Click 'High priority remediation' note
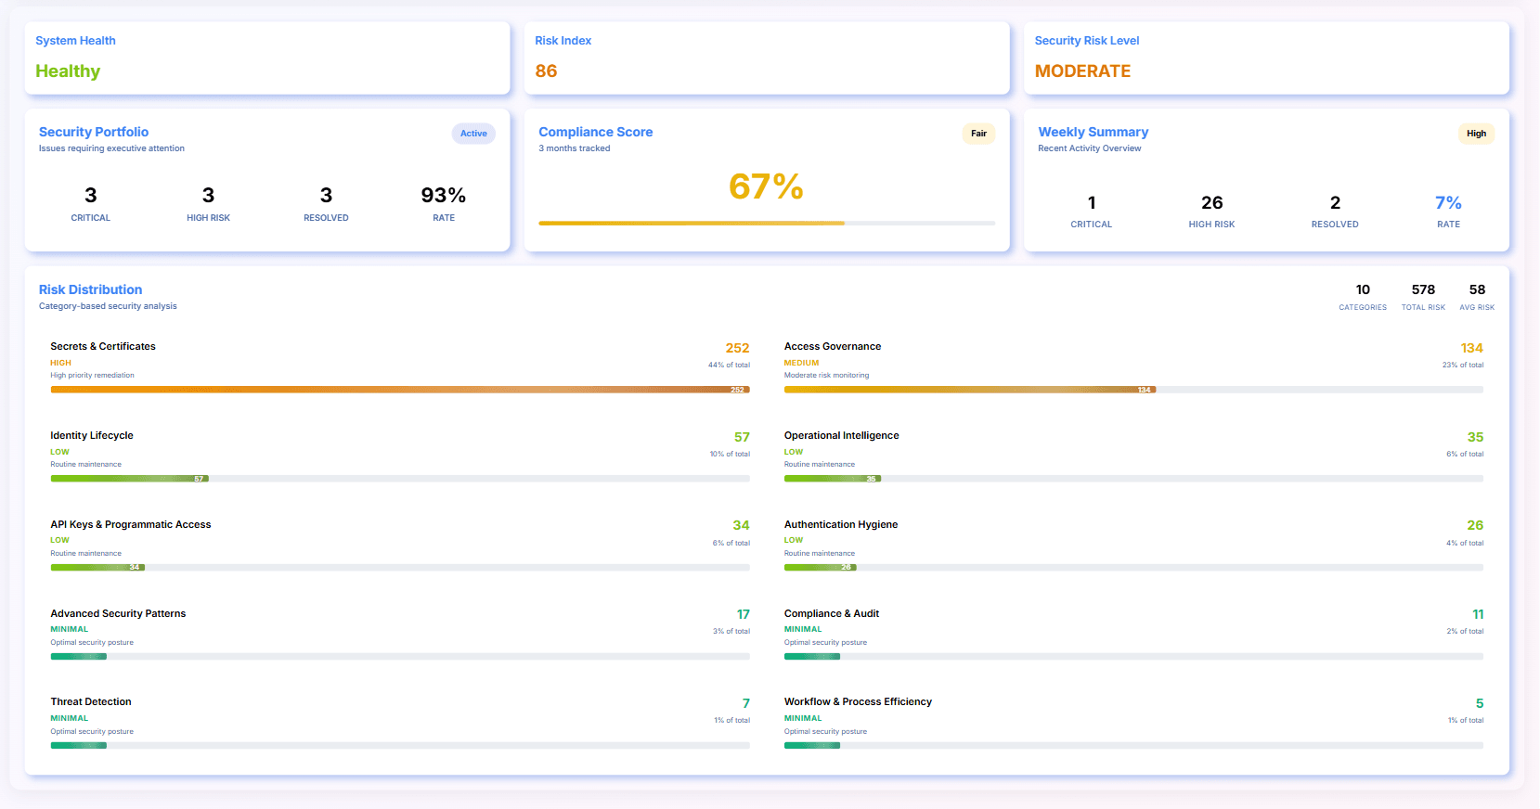Screen dimensions: 1540x809 pos(92,376)
